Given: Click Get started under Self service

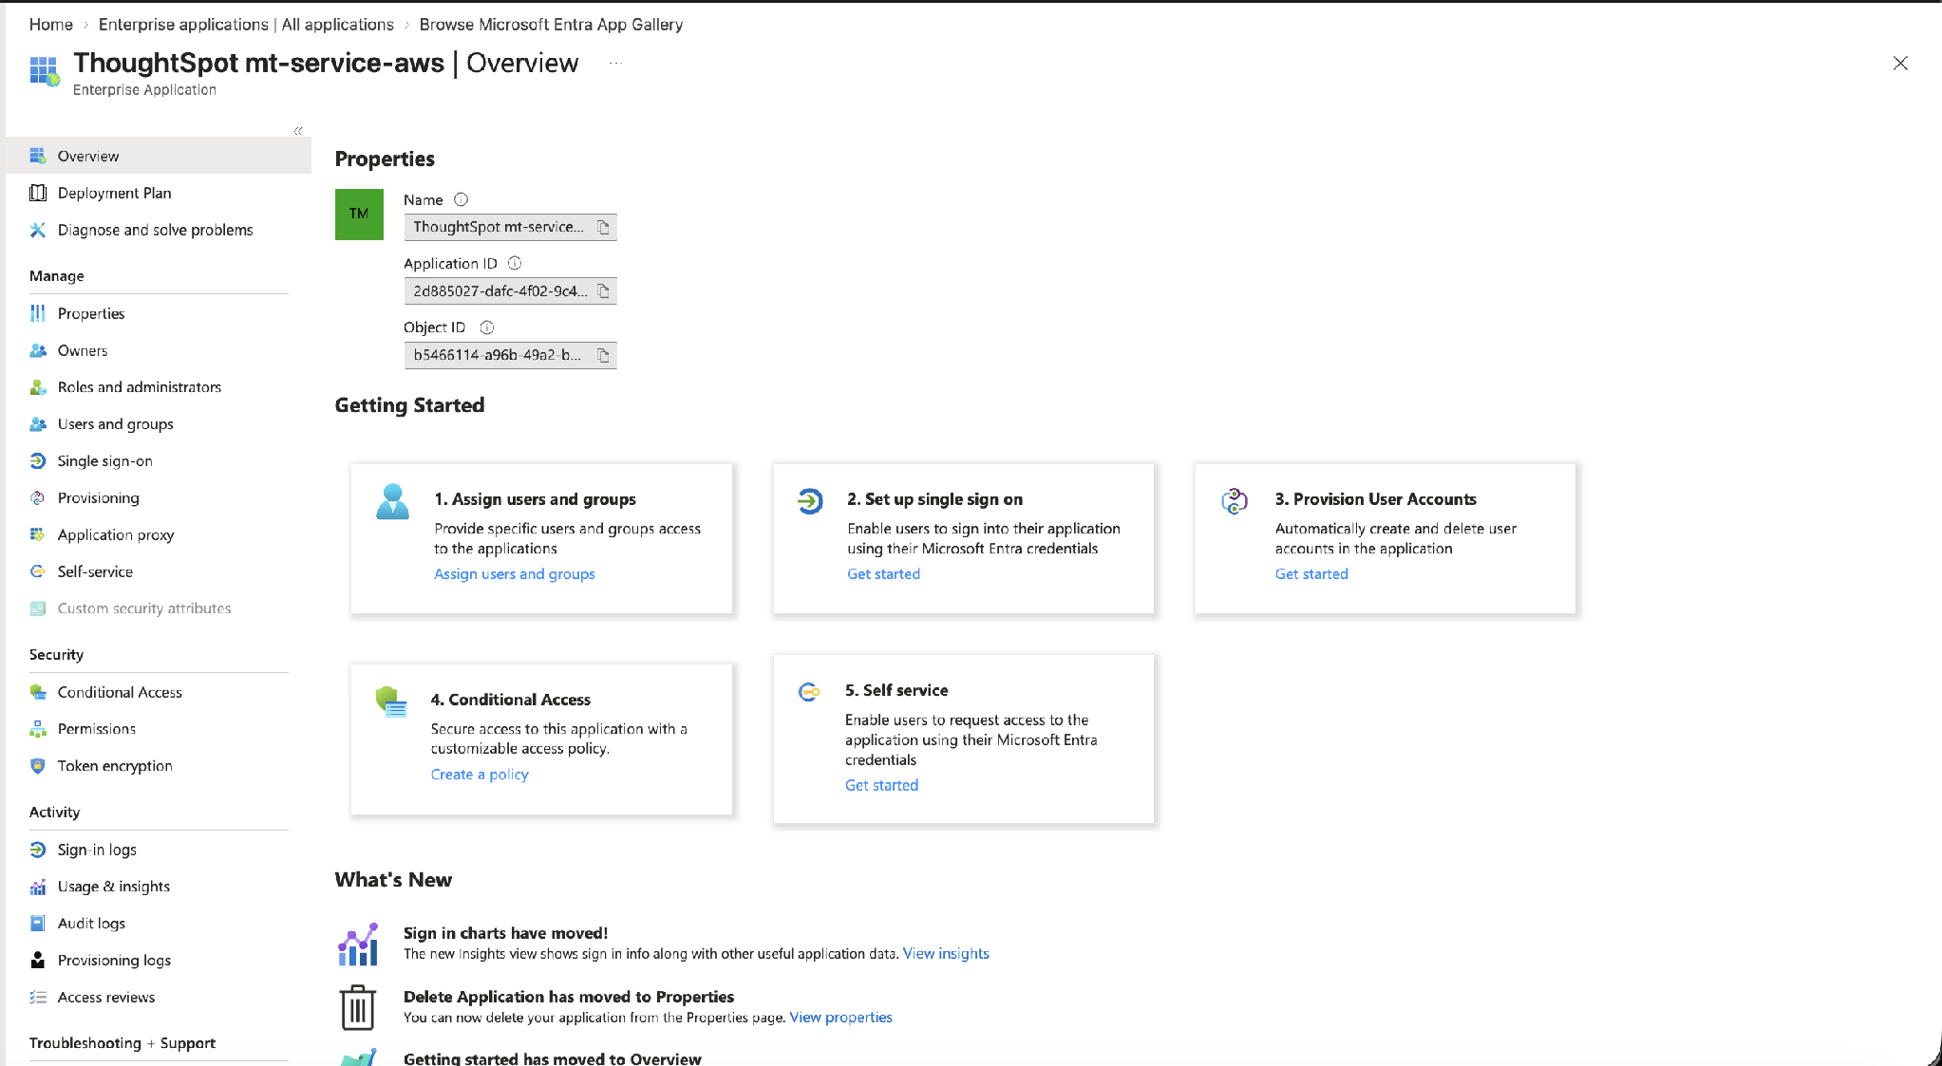Looking at the screenshot, I should [x=881, y=785].
